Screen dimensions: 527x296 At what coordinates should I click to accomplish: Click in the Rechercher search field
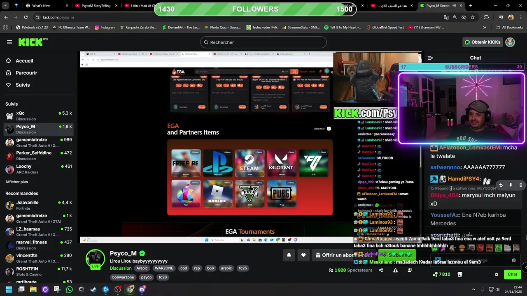click(x=263, y=42)
